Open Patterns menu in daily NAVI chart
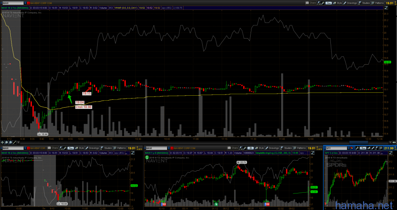 300,148
